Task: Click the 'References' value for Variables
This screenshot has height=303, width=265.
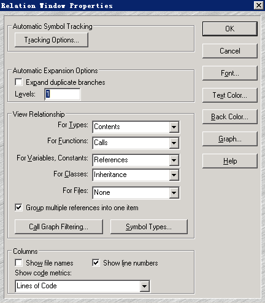Action: pyautogui.click(x=111, y=160)
